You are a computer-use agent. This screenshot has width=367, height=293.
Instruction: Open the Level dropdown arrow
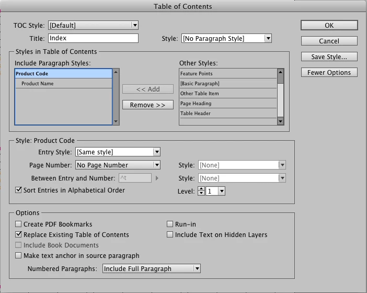(222, 191)
